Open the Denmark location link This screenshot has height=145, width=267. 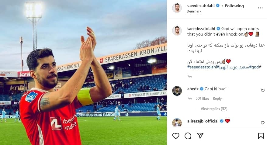coord(194,11)
